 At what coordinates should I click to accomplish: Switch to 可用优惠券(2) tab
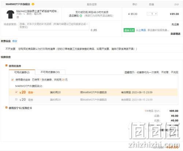(22, 72)
